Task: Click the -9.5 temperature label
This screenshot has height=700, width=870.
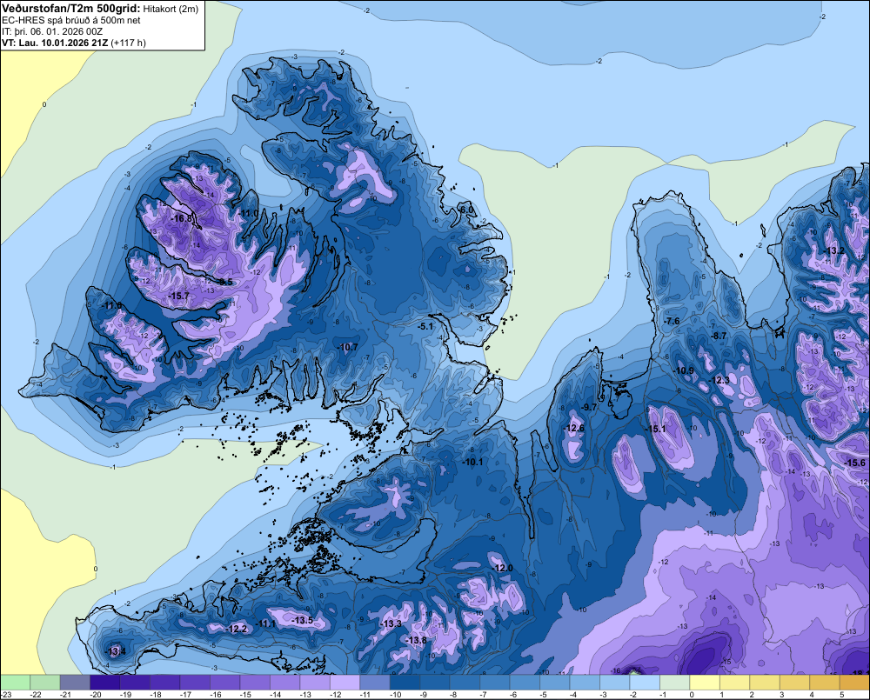Action: [x=224, y=282]
